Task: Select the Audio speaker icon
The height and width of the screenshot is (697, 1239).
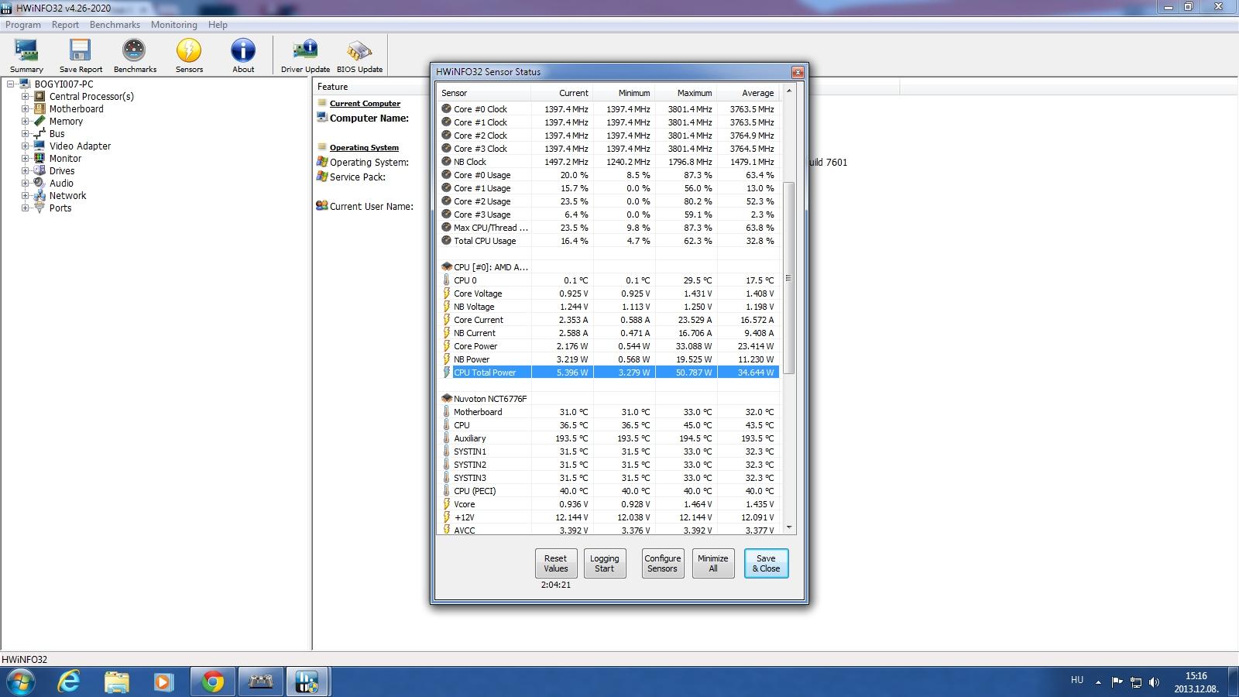Action: pos(39,184)
